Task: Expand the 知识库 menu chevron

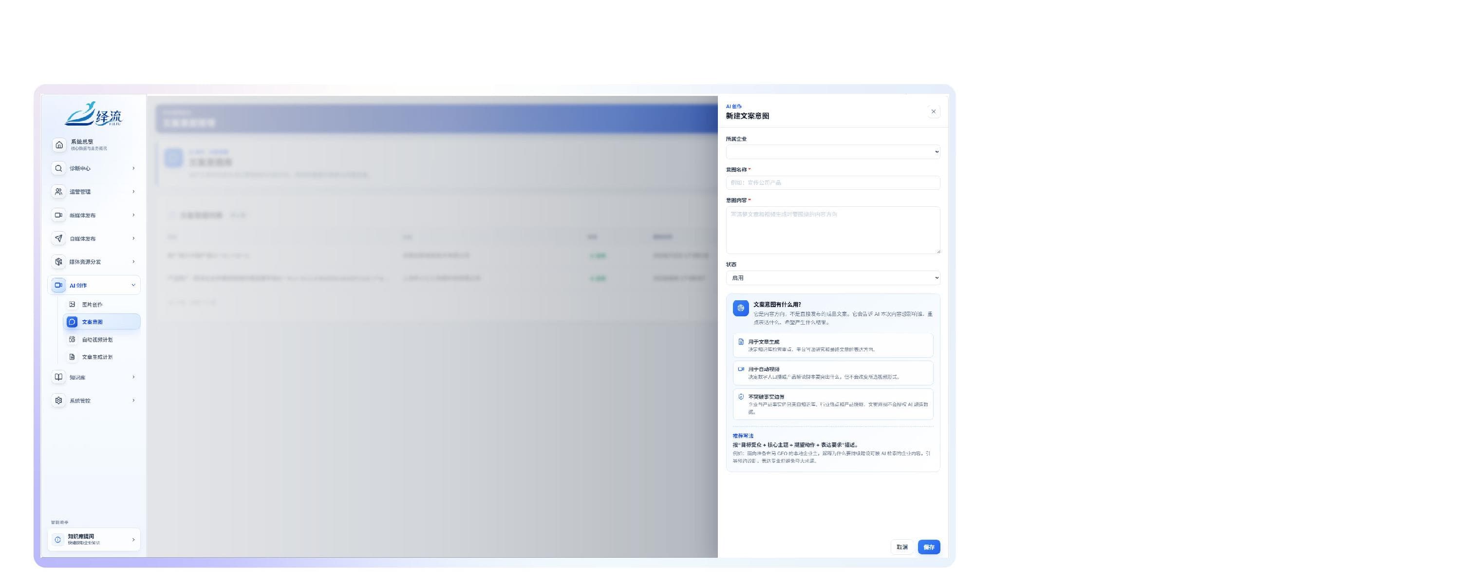Action: click(133, 377)
